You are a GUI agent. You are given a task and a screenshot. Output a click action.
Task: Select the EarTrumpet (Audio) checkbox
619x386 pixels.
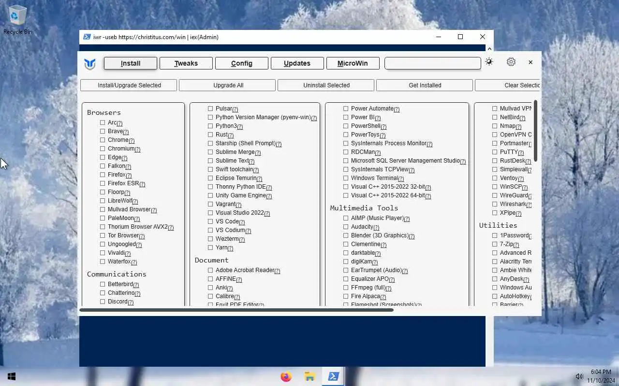tap(346, 270)
